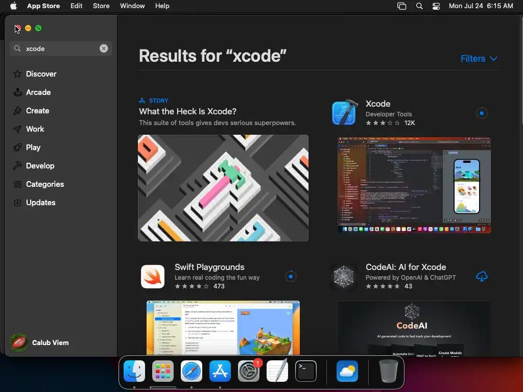Open the Updates download icon

[x=17, y=202]
